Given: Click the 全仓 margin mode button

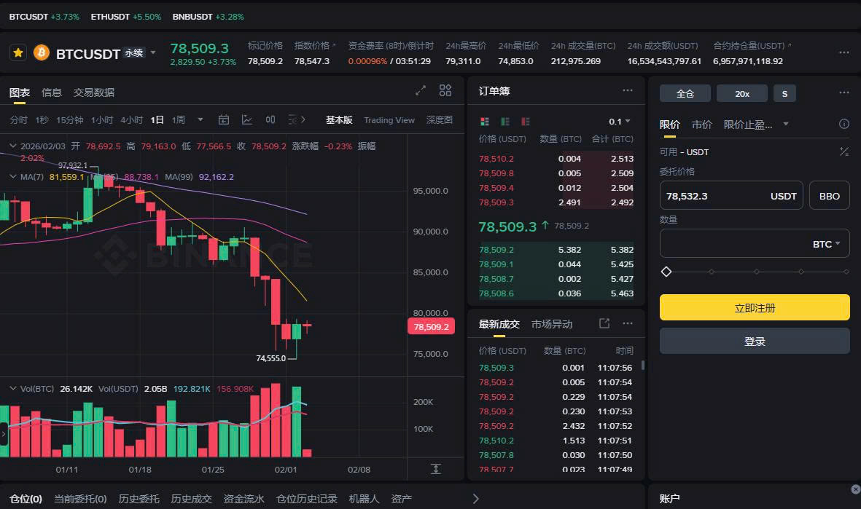Looking at the screenshot, I should [x=685, y=93].
